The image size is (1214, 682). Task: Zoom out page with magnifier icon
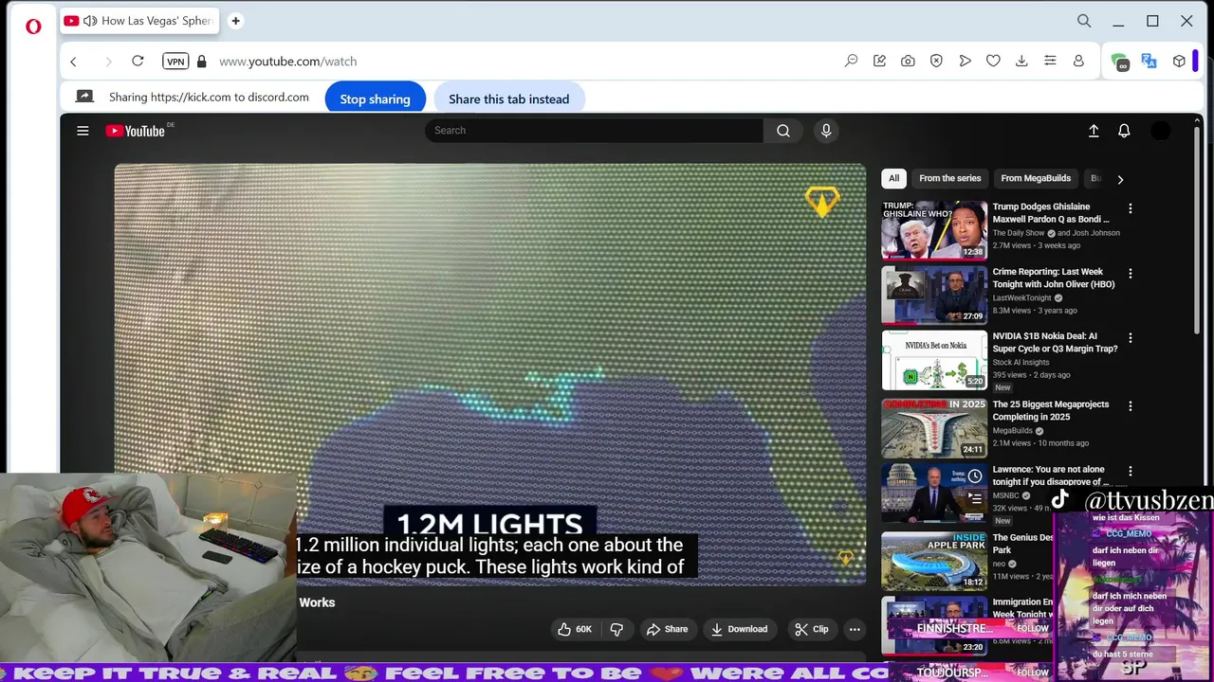851,61
